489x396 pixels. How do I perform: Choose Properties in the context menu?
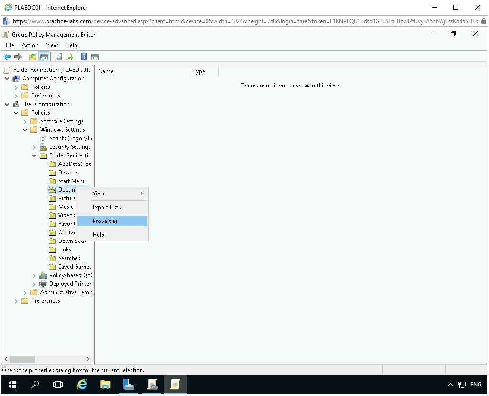point(112,221)
